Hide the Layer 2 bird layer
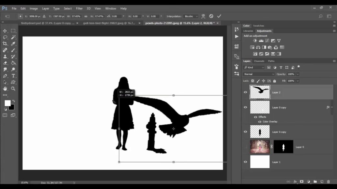 click(245, 93)
